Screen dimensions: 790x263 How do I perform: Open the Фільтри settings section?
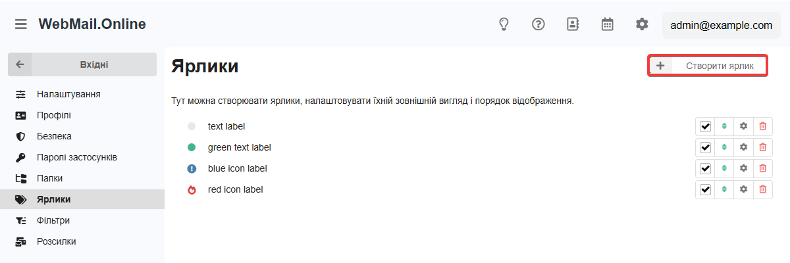coord(53,220)
